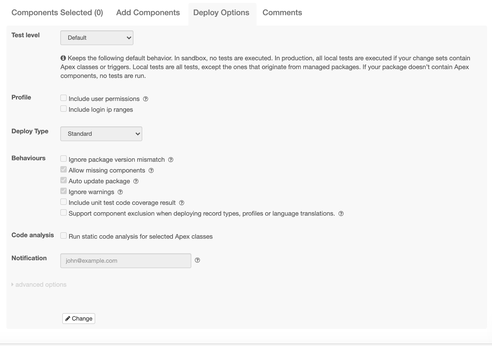Open the Deploy Type dropdown
Viewport: 492px width, 346px height.
101,134
